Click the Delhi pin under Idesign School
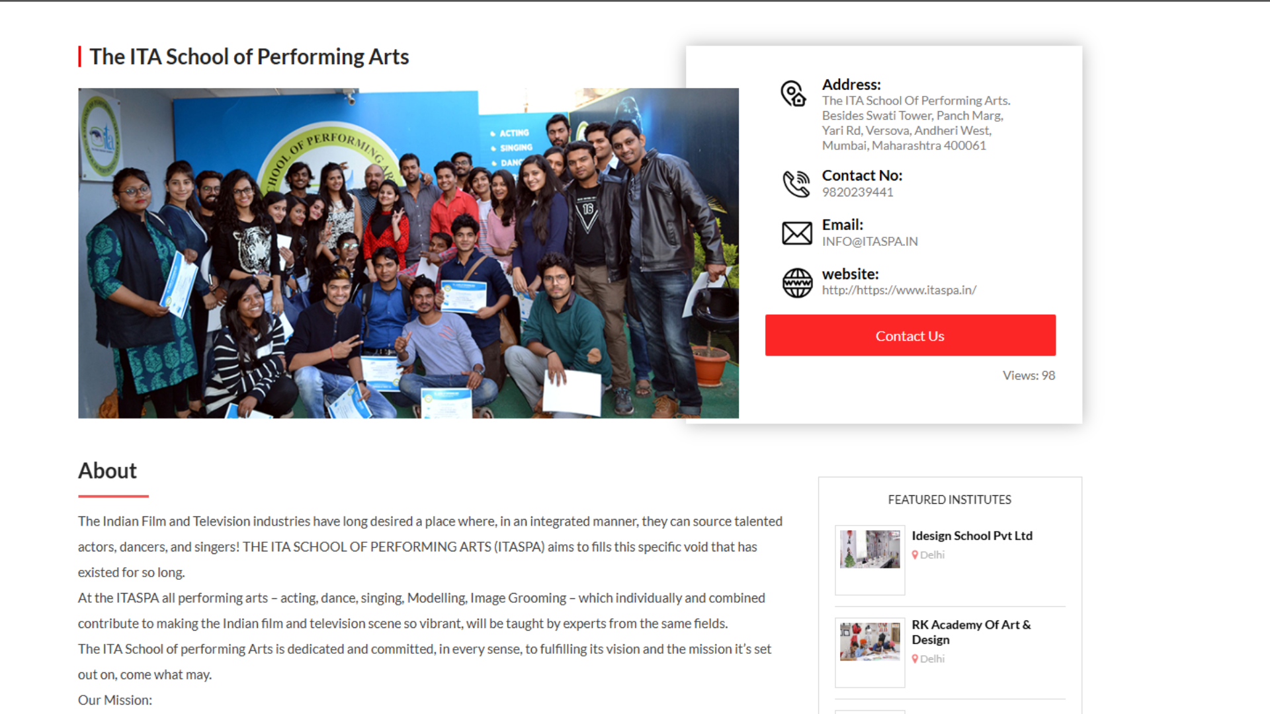This screenshot has width=1270, height=714. [x=915, y=555]
